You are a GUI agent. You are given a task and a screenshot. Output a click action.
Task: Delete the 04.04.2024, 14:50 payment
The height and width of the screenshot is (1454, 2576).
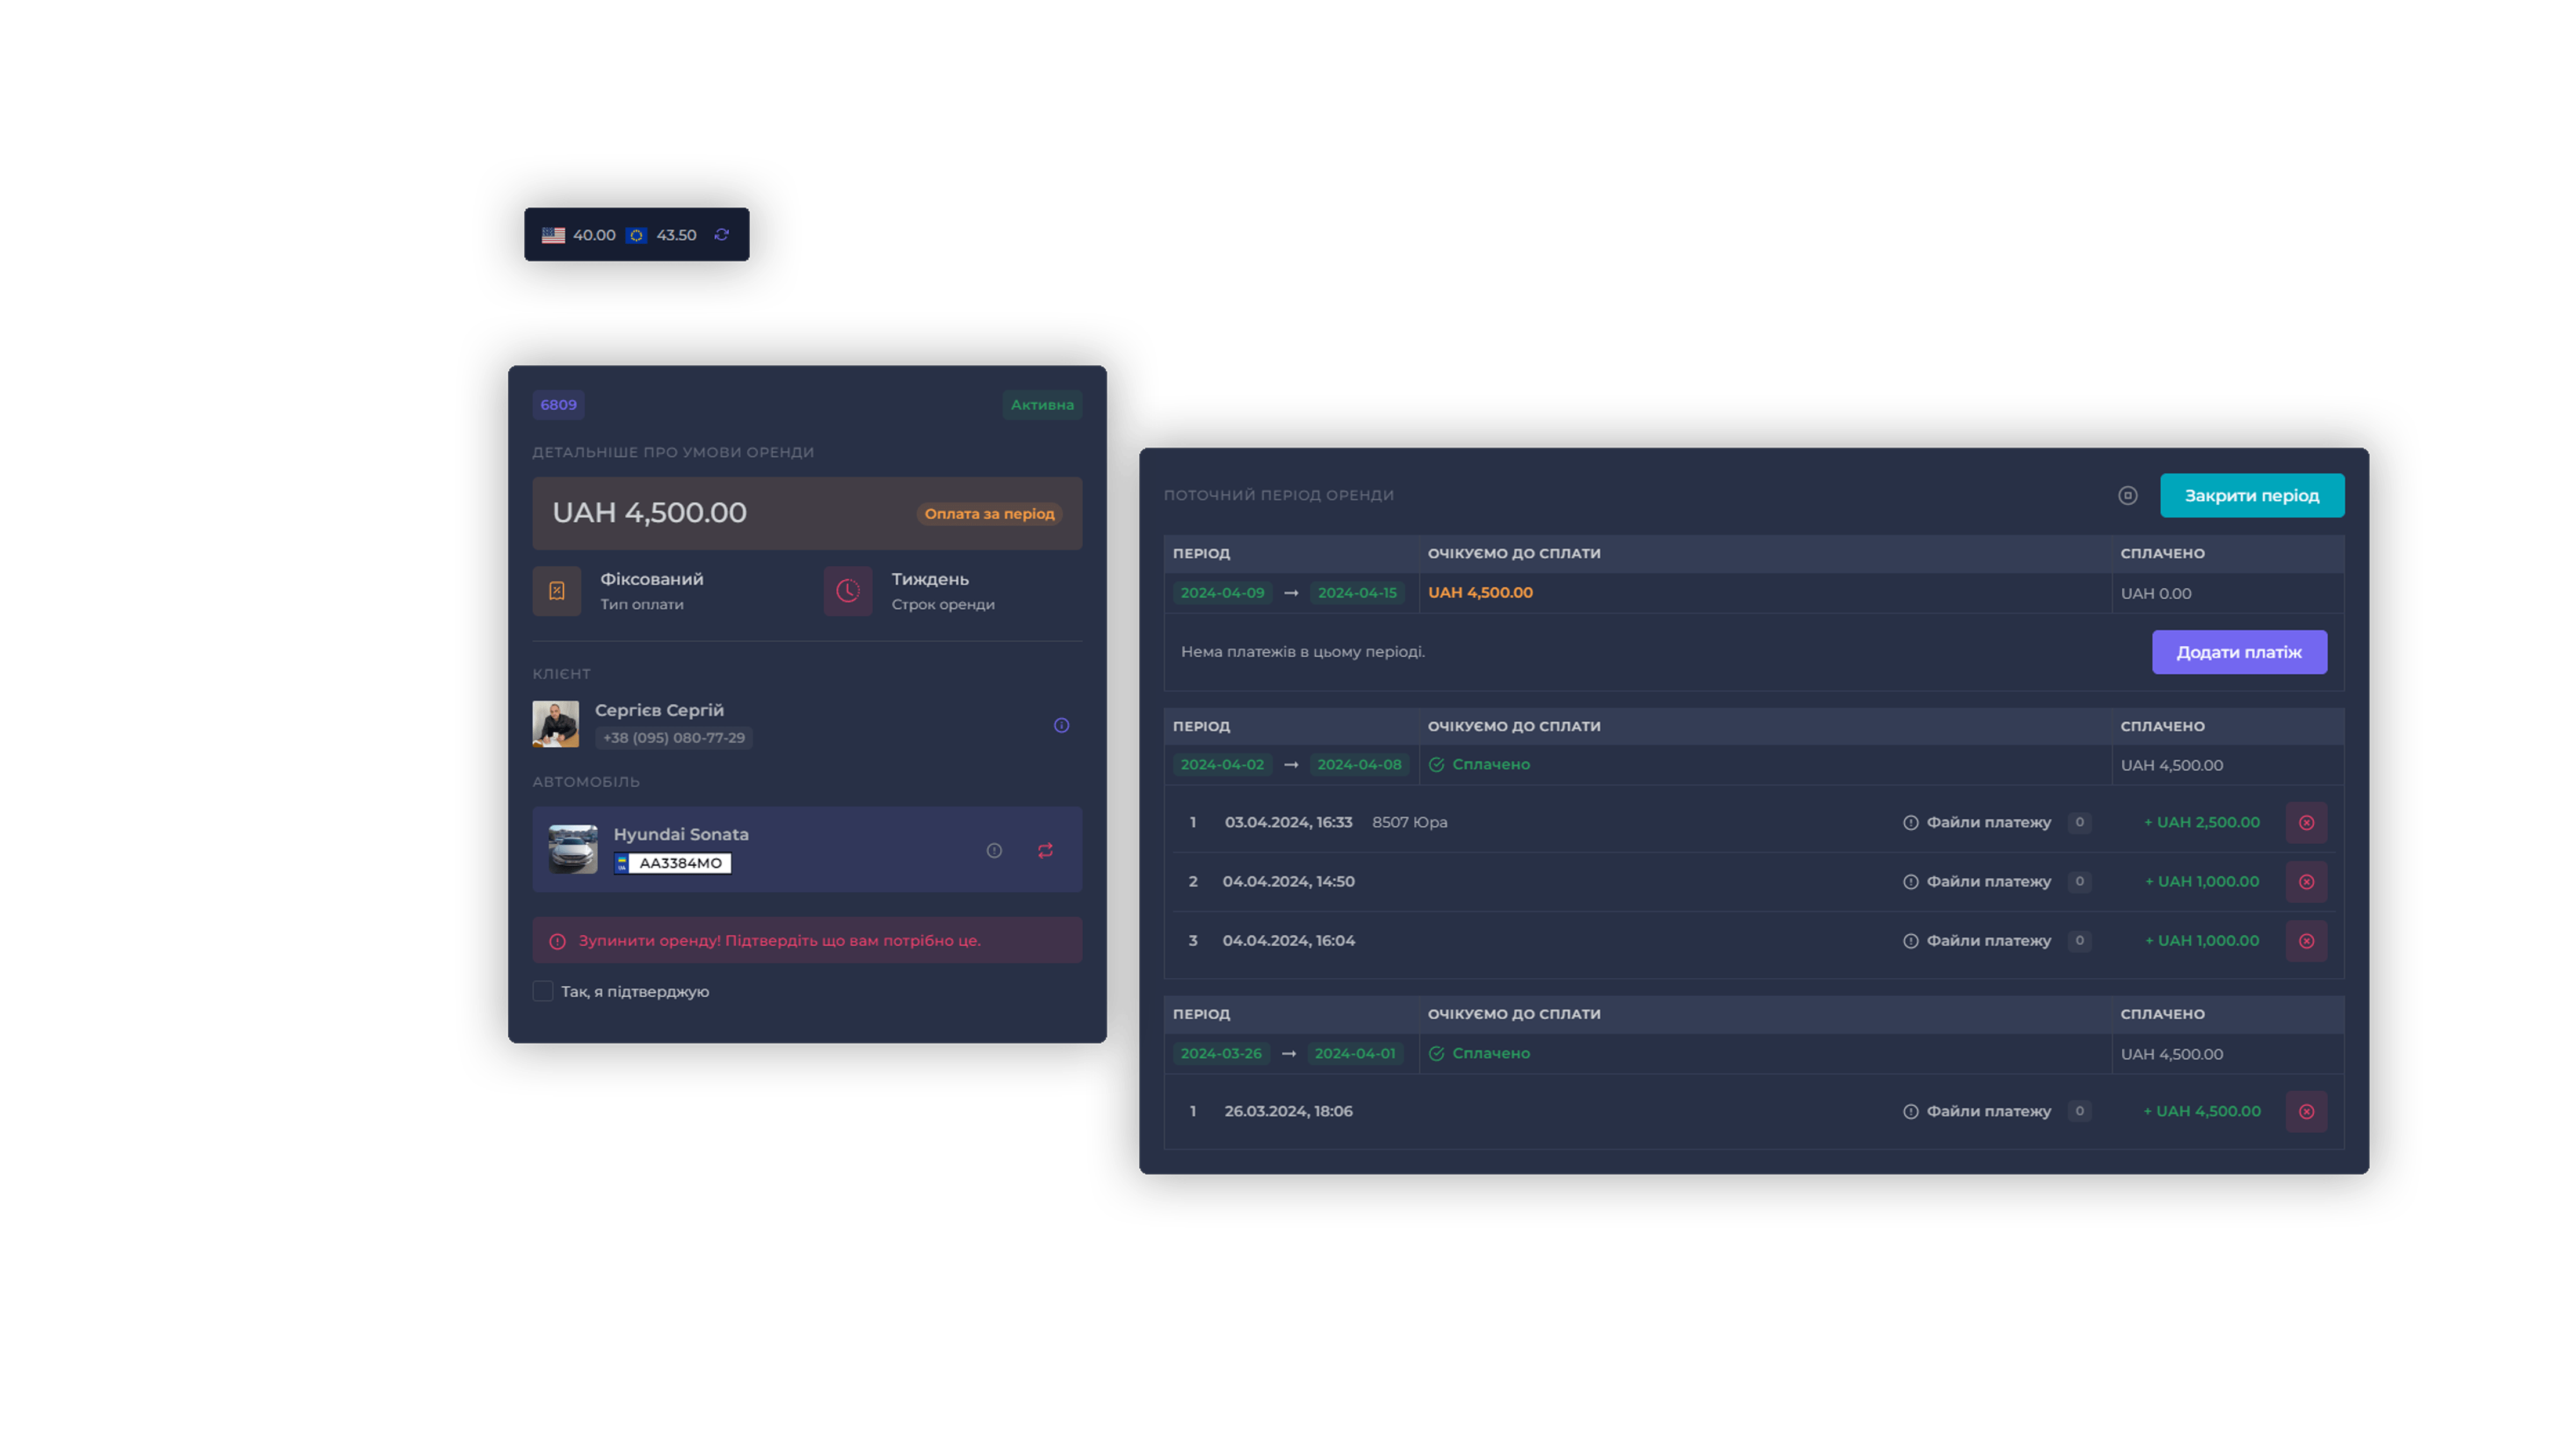[x=2306, y=882]
